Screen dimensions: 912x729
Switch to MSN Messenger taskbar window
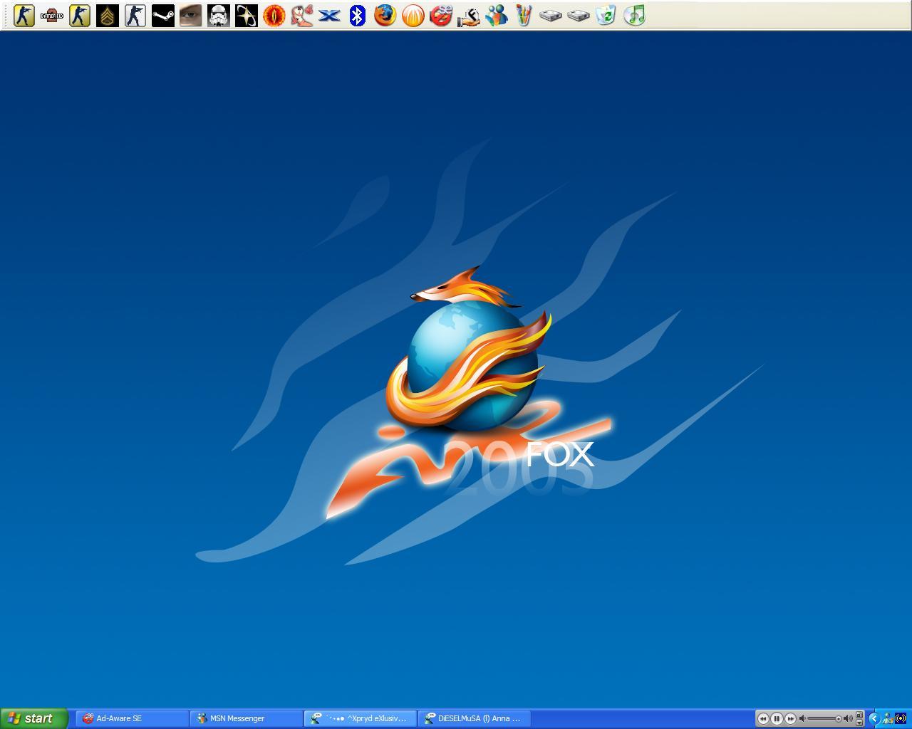pos(247,718)
